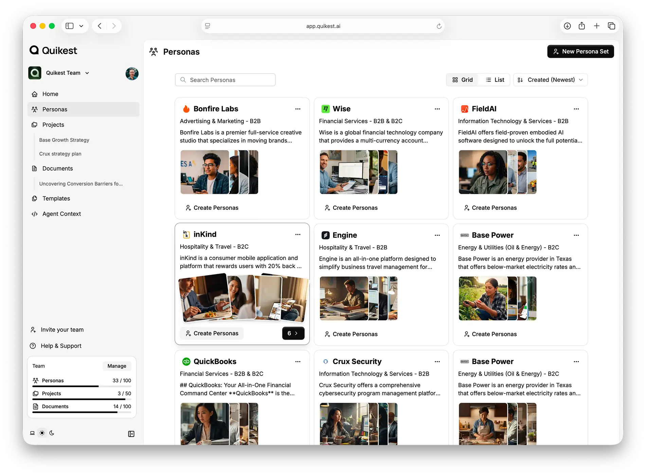The image size is (646, 475).
Task: Click the Quikest logo in sidebar
Action: coord(53,50)
